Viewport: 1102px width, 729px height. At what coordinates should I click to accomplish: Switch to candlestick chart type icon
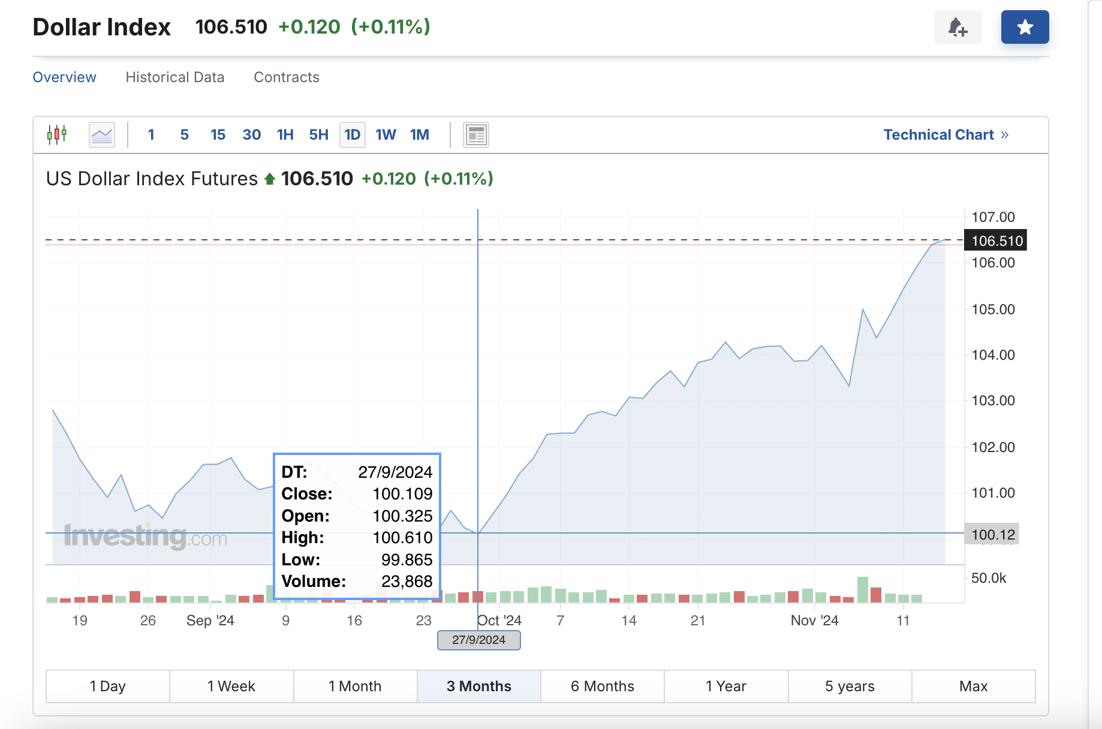57,134
